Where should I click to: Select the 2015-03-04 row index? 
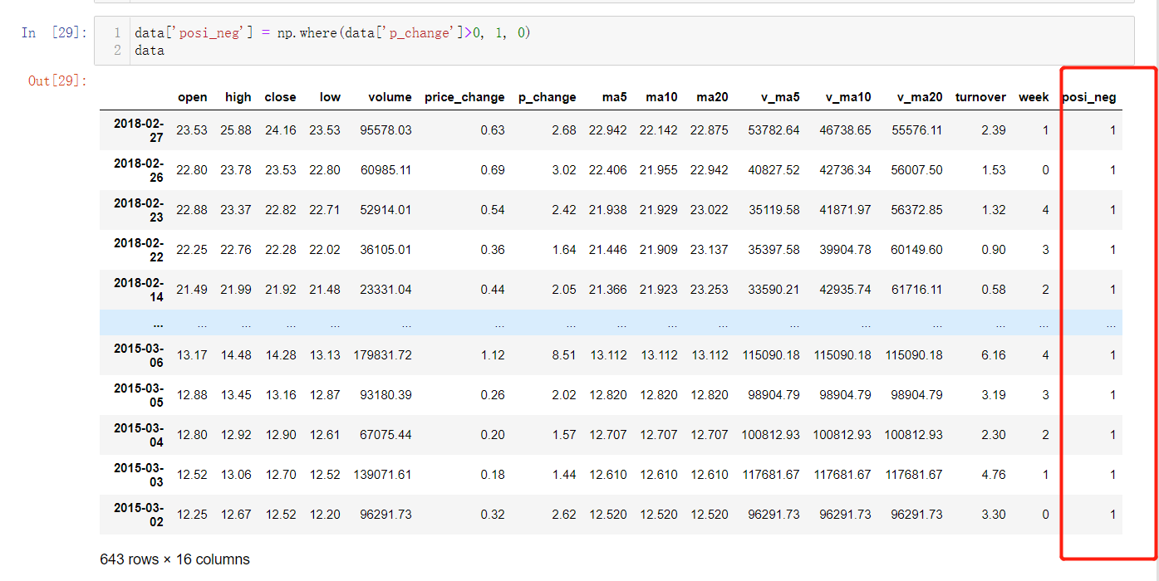coord(139,434)
